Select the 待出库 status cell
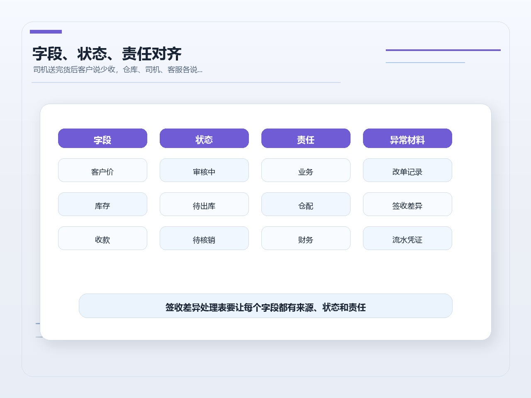The image size is (531, 398). tap(204, 204)
